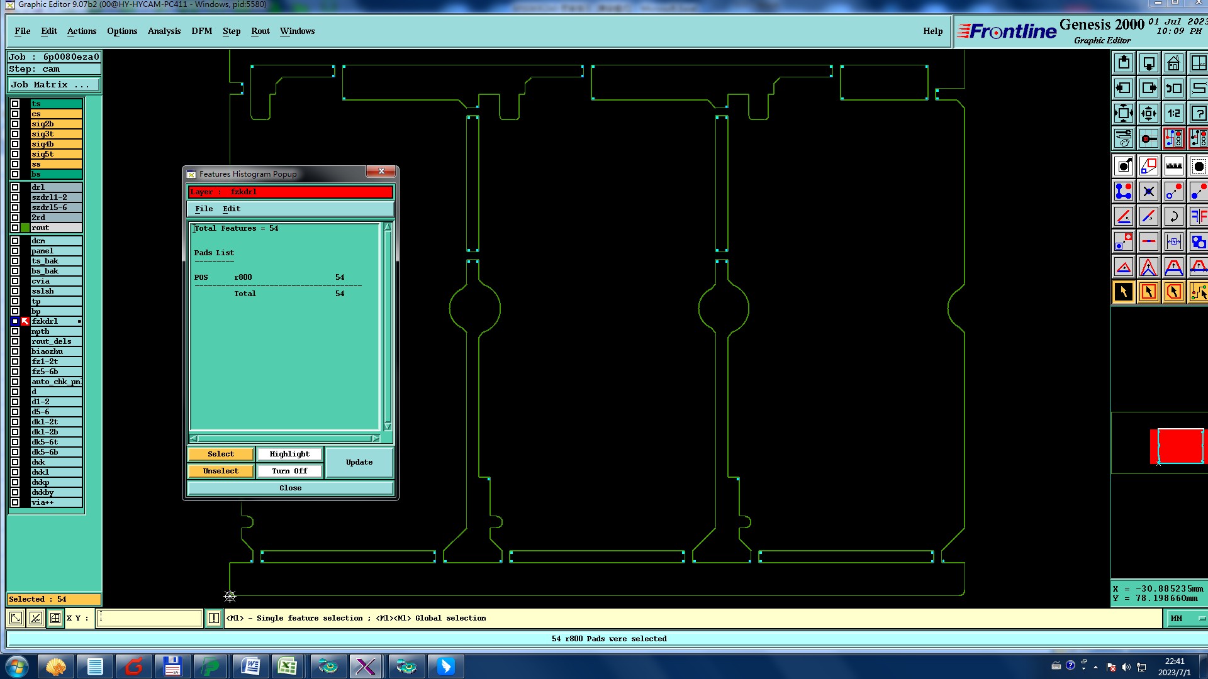Click the red triangle over blue line icon
The height and width of the screenshot is (679, 1208).
coord(1124,267)
